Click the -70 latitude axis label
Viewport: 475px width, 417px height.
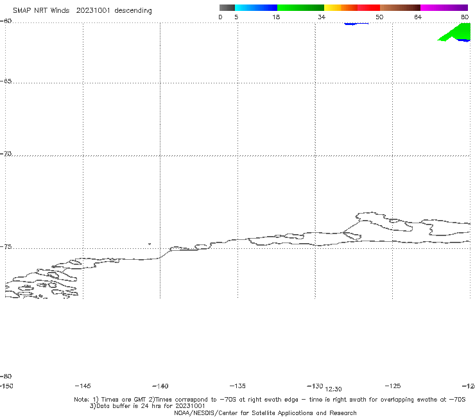coord(6,154)
